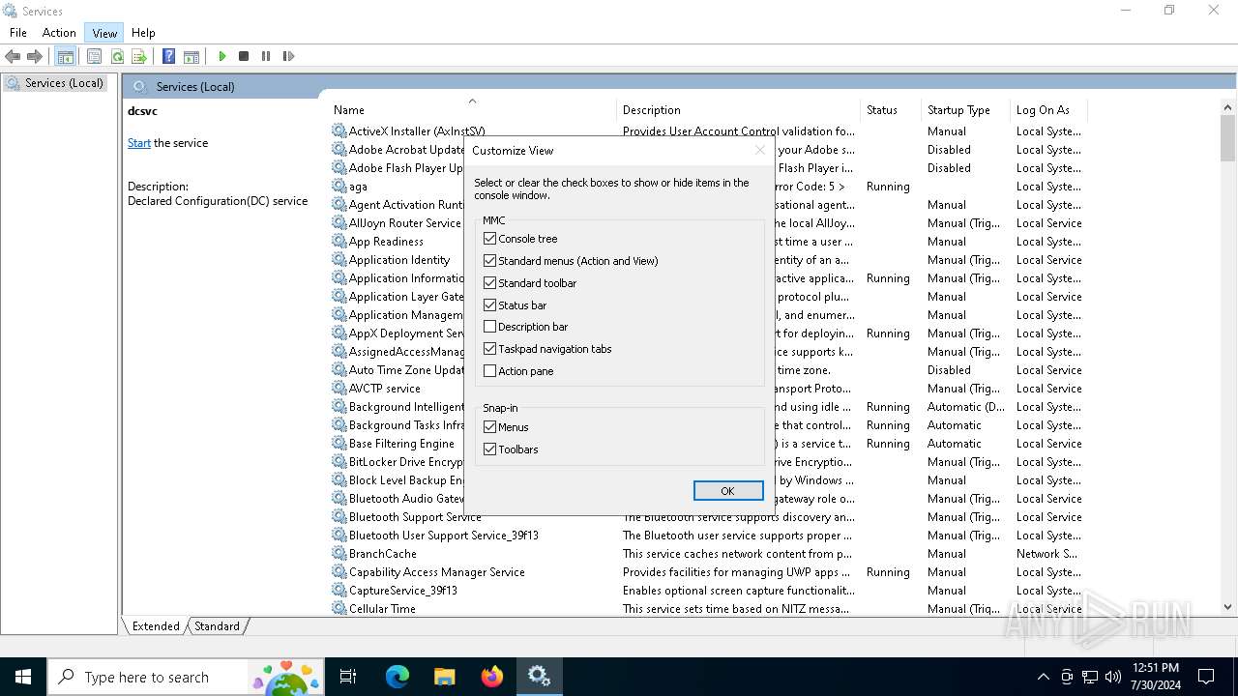The image size is (1238, 696).
Task: Select the ActiveX Installer service gear icon
Action: click(339, 130)
